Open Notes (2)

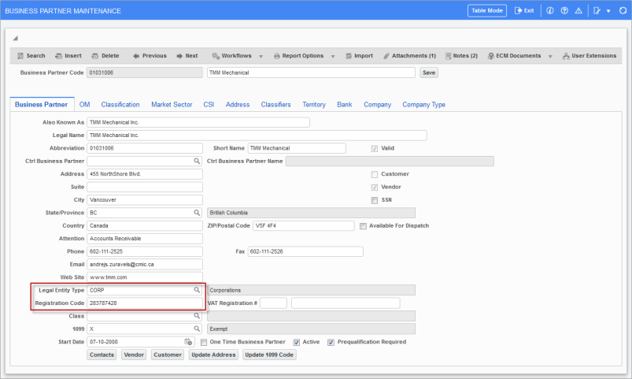tap(461, 56)
